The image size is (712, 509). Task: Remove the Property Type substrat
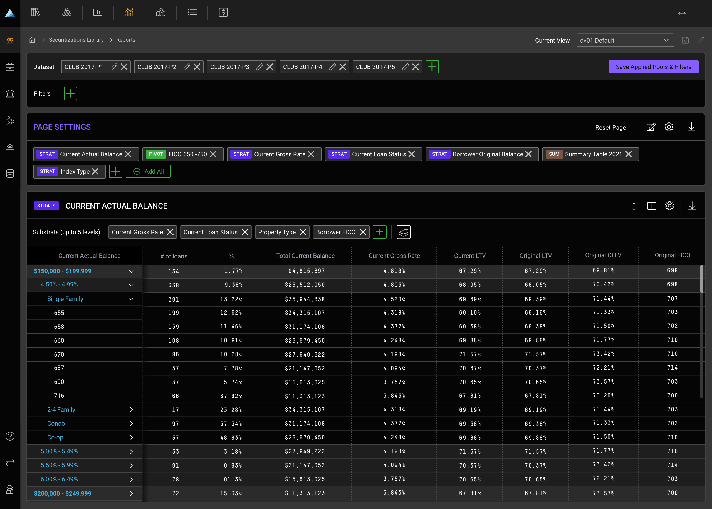[x=303, y=232]
